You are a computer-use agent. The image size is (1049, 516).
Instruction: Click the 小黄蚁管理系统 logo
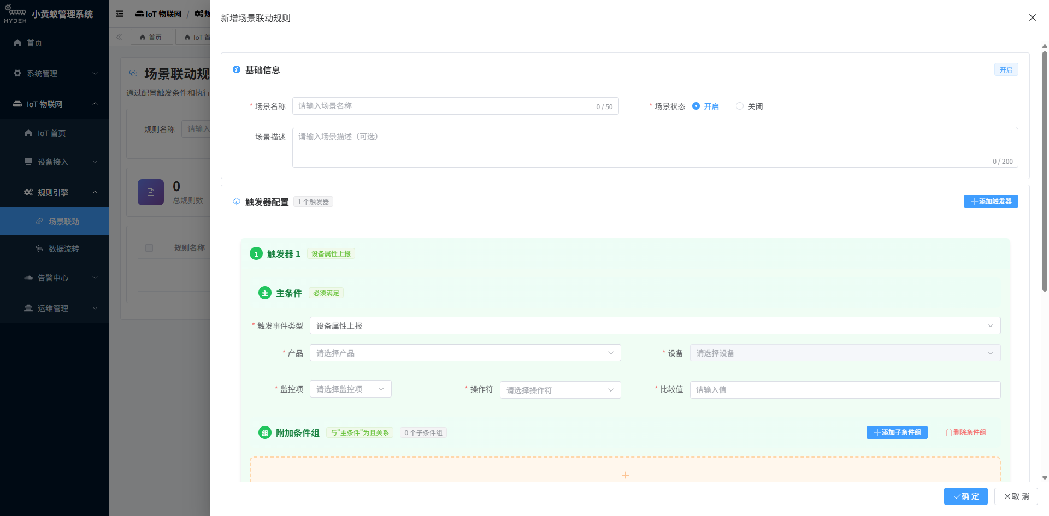tap(15, 14)
